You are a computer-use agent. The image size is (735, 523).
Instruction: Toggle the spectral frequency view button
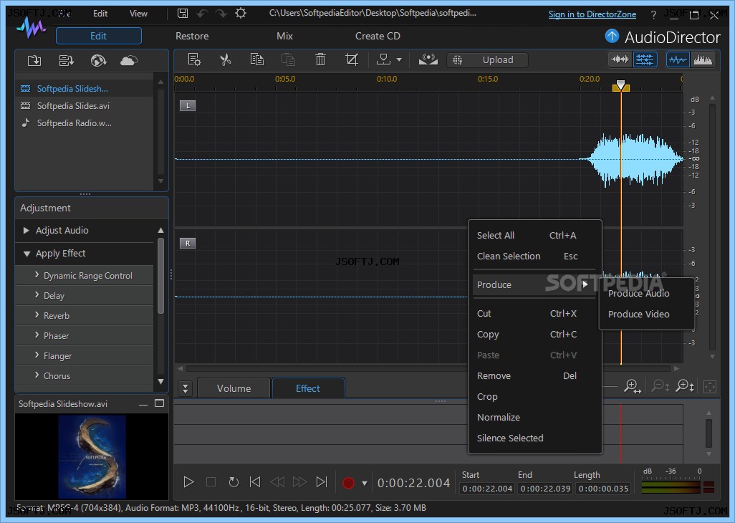coord(703,59)
